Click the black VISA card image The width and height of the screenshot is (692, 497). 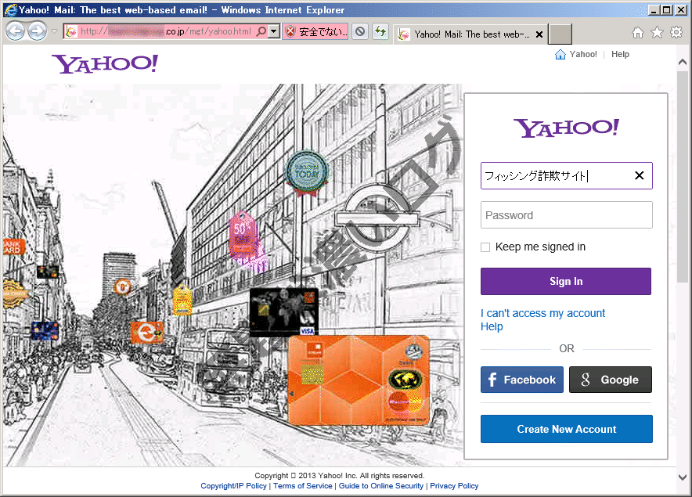click(284, 312)
